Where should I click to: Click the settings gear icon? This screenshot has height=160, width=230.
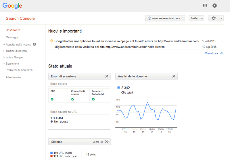click(214, 18)
